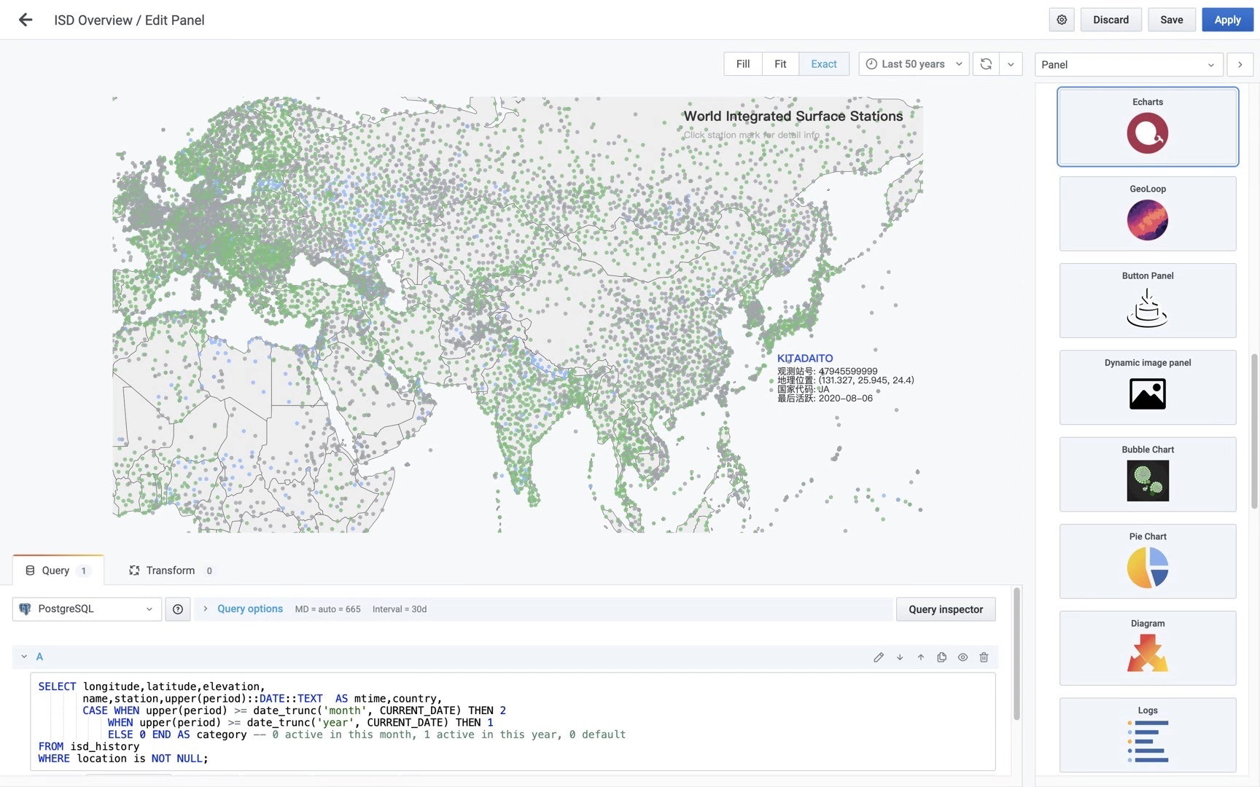Viewport: 1260px width, 787px height.
Task: Open the Panel selector dropdown
Action: click(1127, 64)
